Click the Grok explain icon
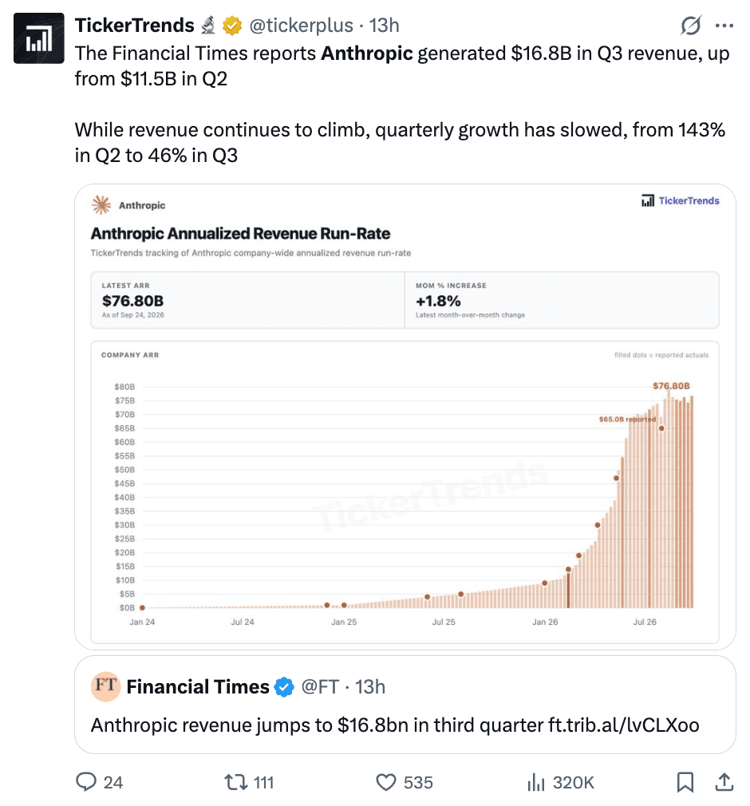 (x=690, y=26)
